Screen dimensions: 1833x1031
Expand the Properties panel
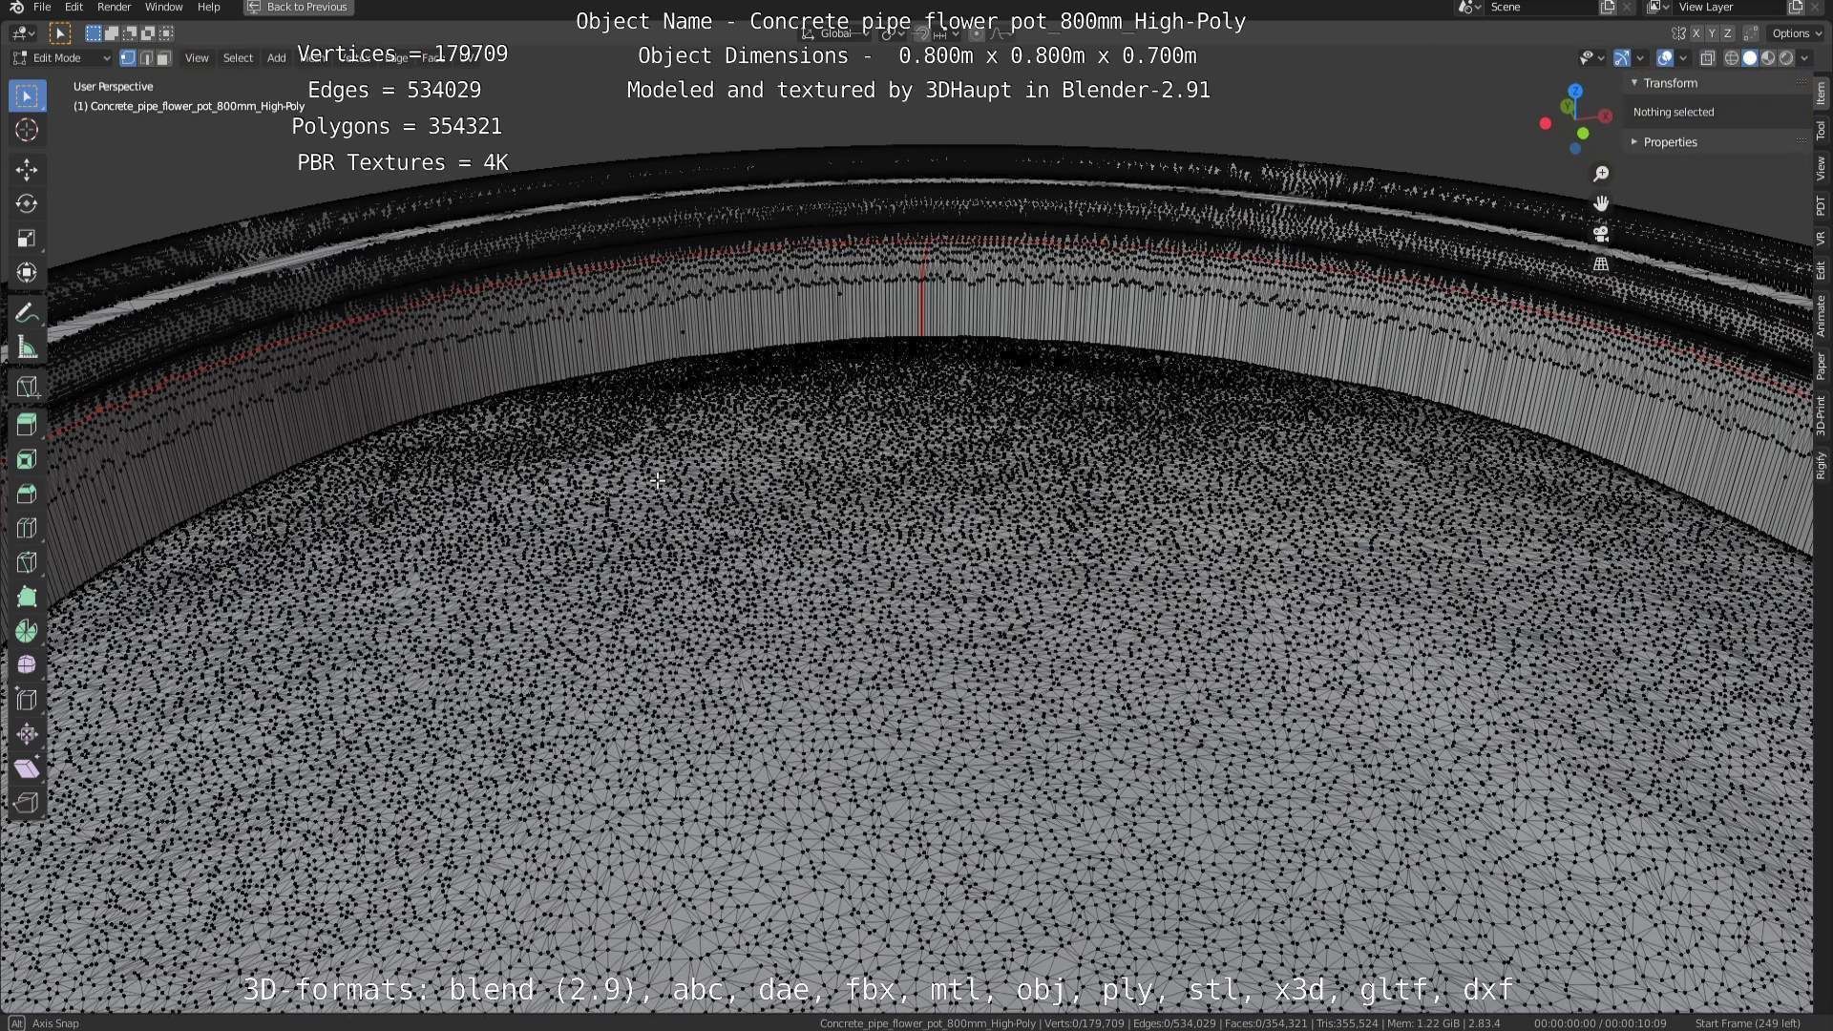(1670, 142)
